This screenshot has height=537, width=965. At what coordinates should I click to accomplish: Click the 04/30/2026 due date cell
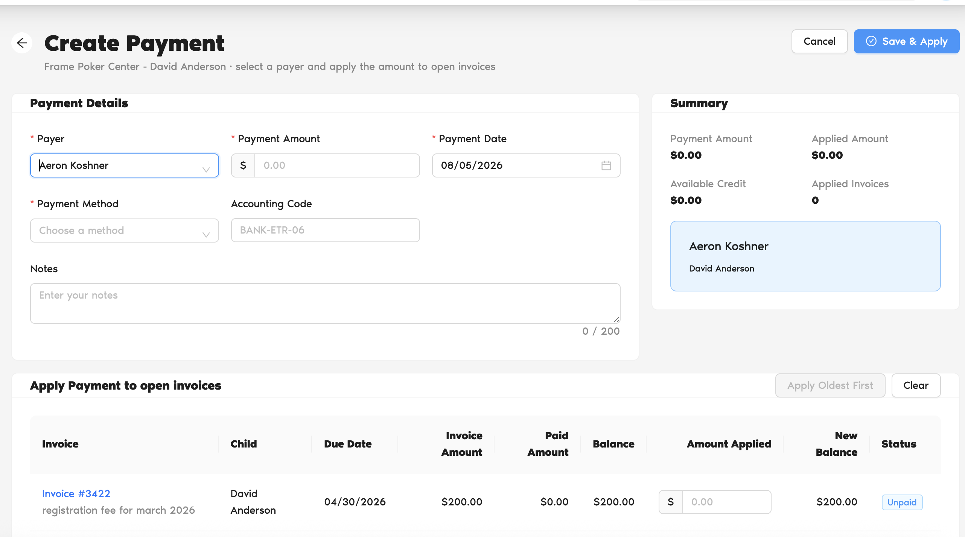355,502
